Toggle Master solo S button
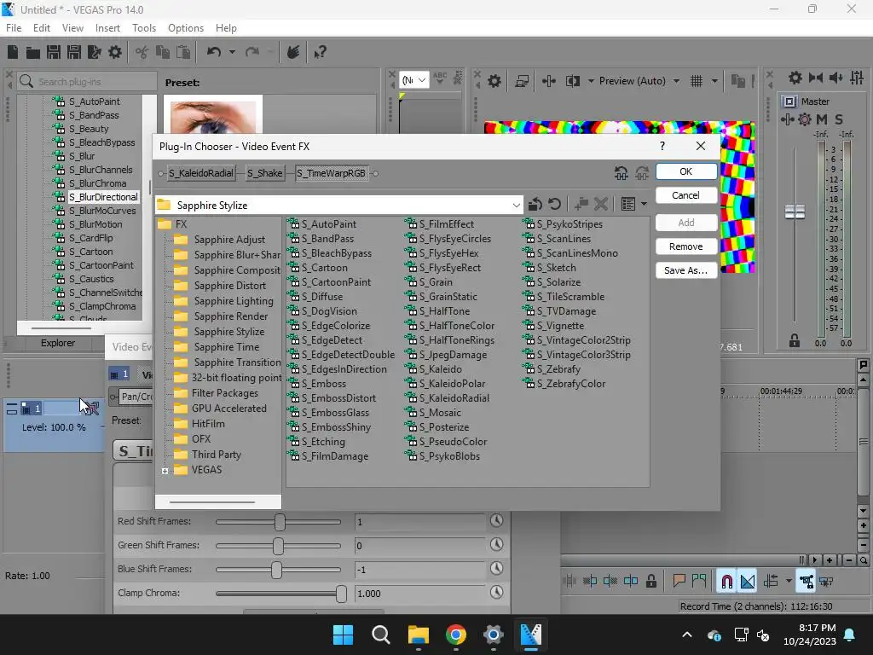 click(x=839, y=119)
